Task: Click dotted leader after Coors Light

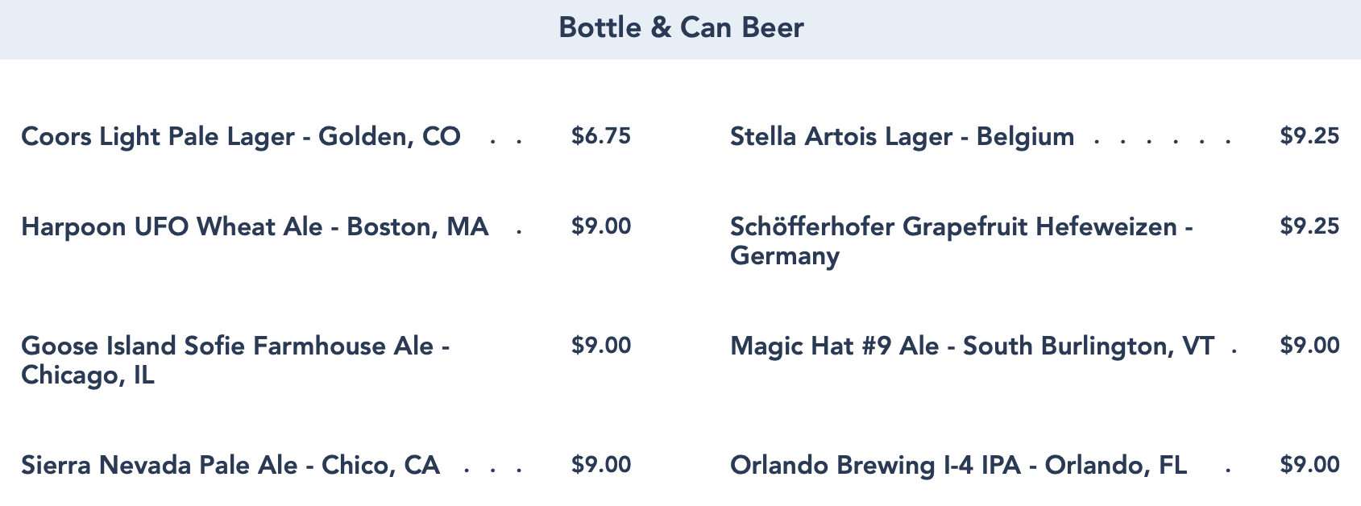Action: [x=506, y=141]
